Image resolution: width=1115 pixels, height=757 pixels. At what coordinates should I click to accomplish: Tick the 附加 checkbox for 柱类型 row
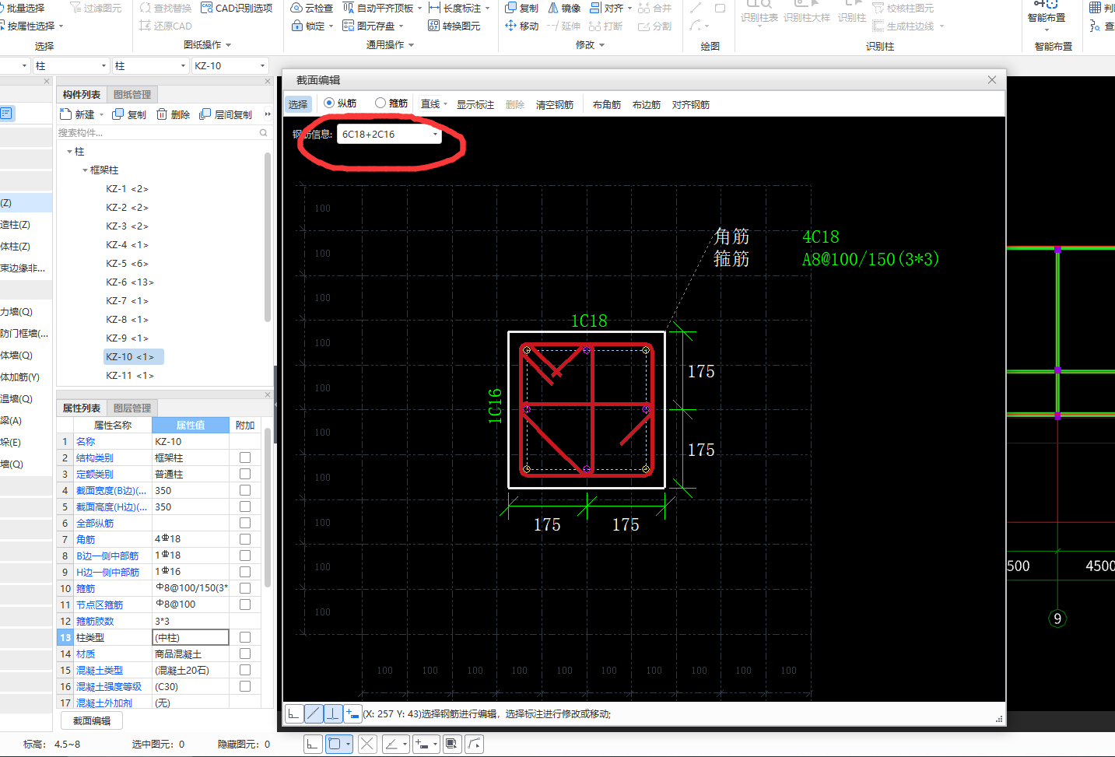(245, 637)
